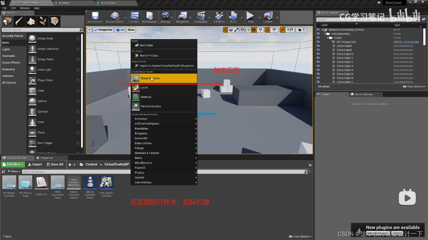
Task: Select the Lights category
Action: [x=13, y=49]
